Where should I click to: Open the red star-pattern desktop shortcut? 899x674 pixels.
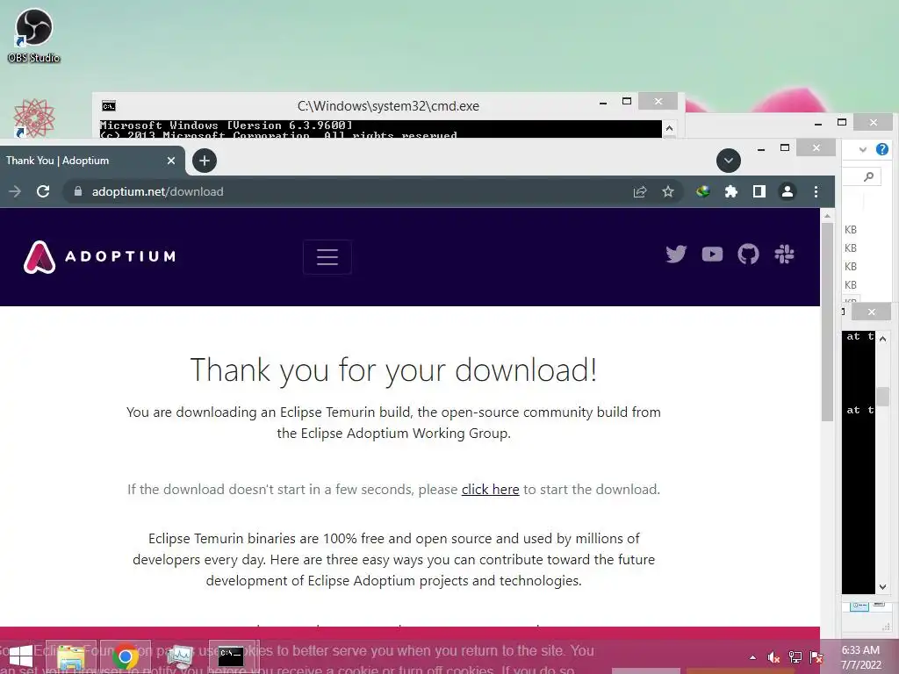(x=34, y=118)
